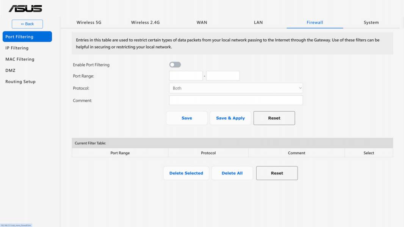
Task: Switch to the Wireless 2.4G tab
Action: pyautogui.click(x=145, y=22)
